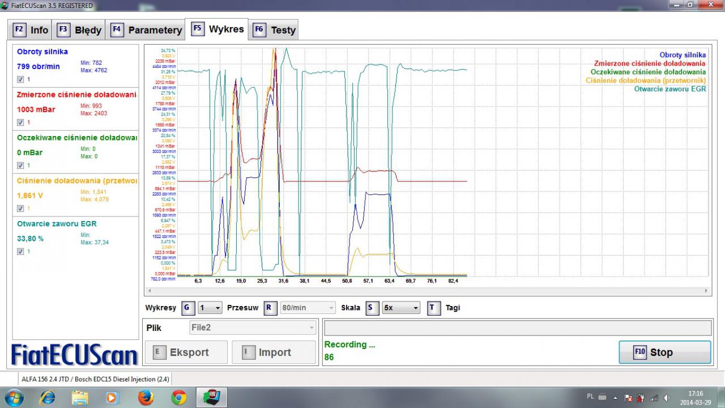The width and height of the screenshot is (725, 408).
Task: Expand the Plik File2 dropdown
Action: 253,328
